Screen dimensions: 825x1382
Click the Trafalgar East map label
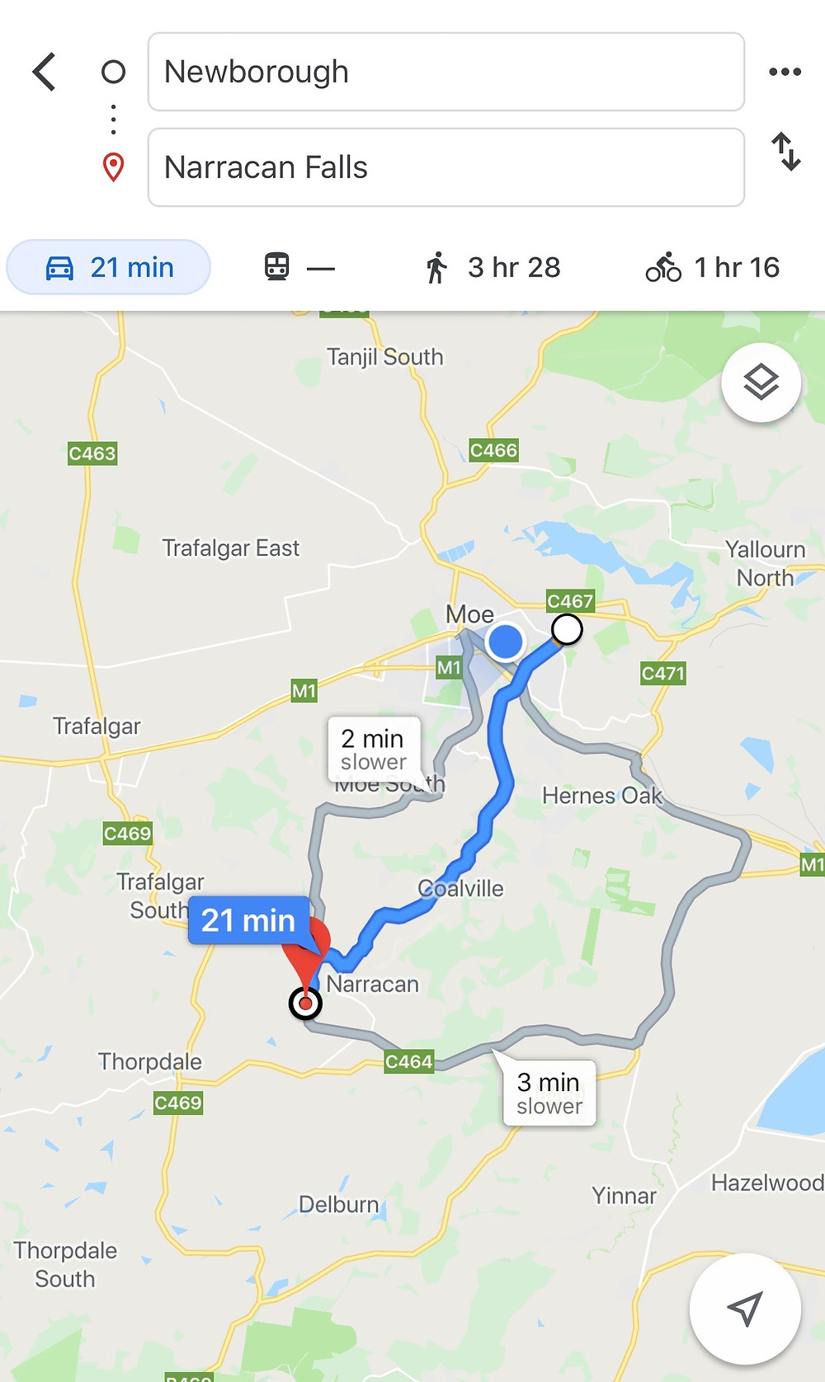pos(231,548)
